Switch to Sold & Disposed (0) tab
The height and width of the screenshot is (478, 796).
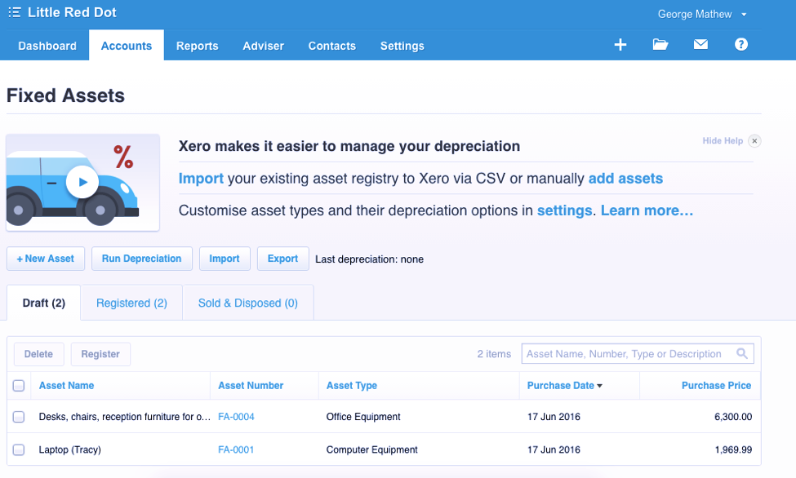point(247,303)
